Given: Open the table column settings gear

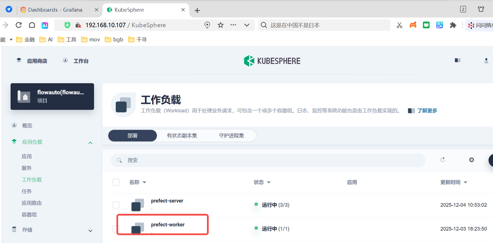Looking at the screenshot, I should click(471, 160).
